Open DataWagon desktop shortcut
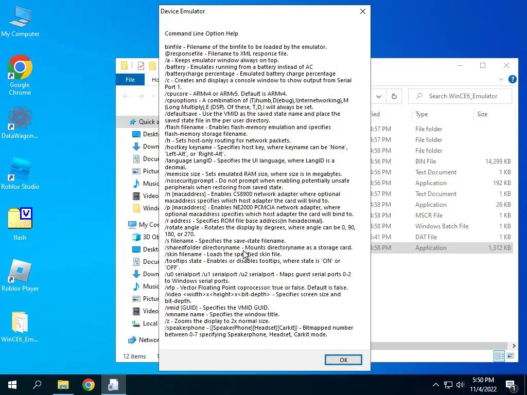Screen dimensions: 527x395 click(x=20, y=122)
